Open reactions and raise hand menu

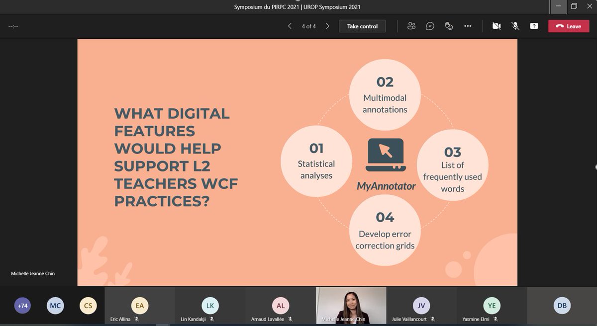(449, 26)
